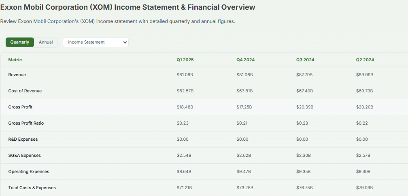Viewport: 408px width, 196px height.
Task: Switch to Quarterly view
Action: tap(20, 42)
